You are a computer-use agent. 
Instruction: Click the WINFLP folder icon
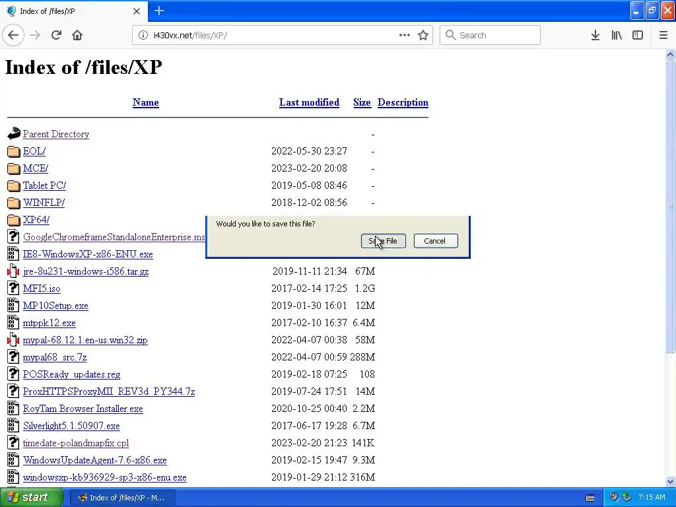[x=14, y=203]
